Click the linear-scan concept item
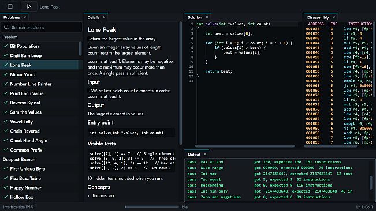The height and width of the screenshot is (211, 376). [103, 195]
